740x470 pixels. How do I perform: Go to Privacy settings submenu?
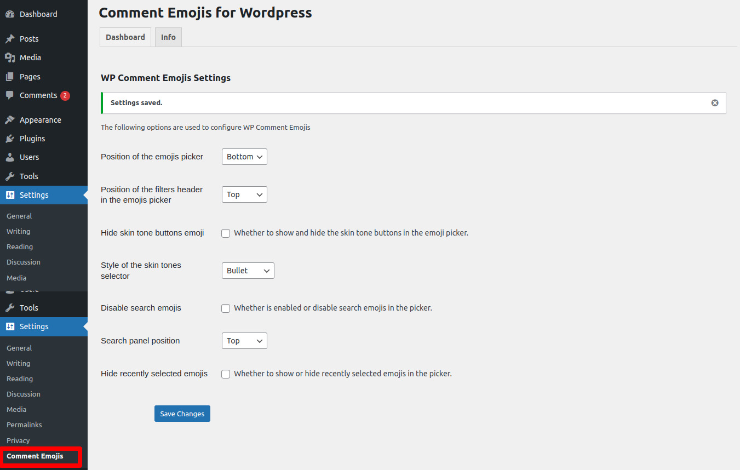tap(18, 440)
